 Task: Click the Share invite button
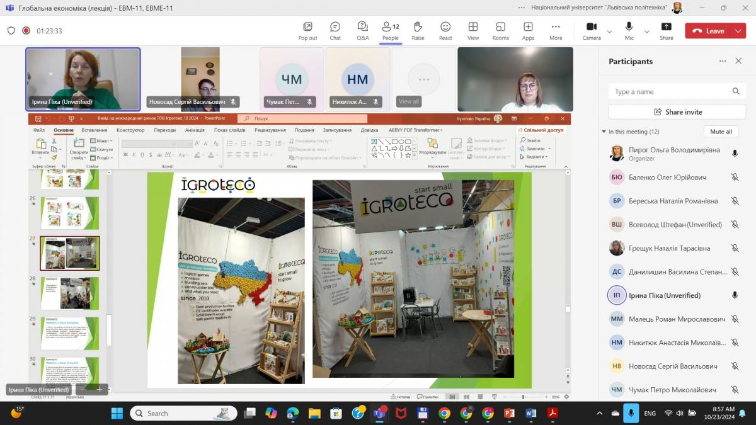pyautogui.click(x=677, y=112)
